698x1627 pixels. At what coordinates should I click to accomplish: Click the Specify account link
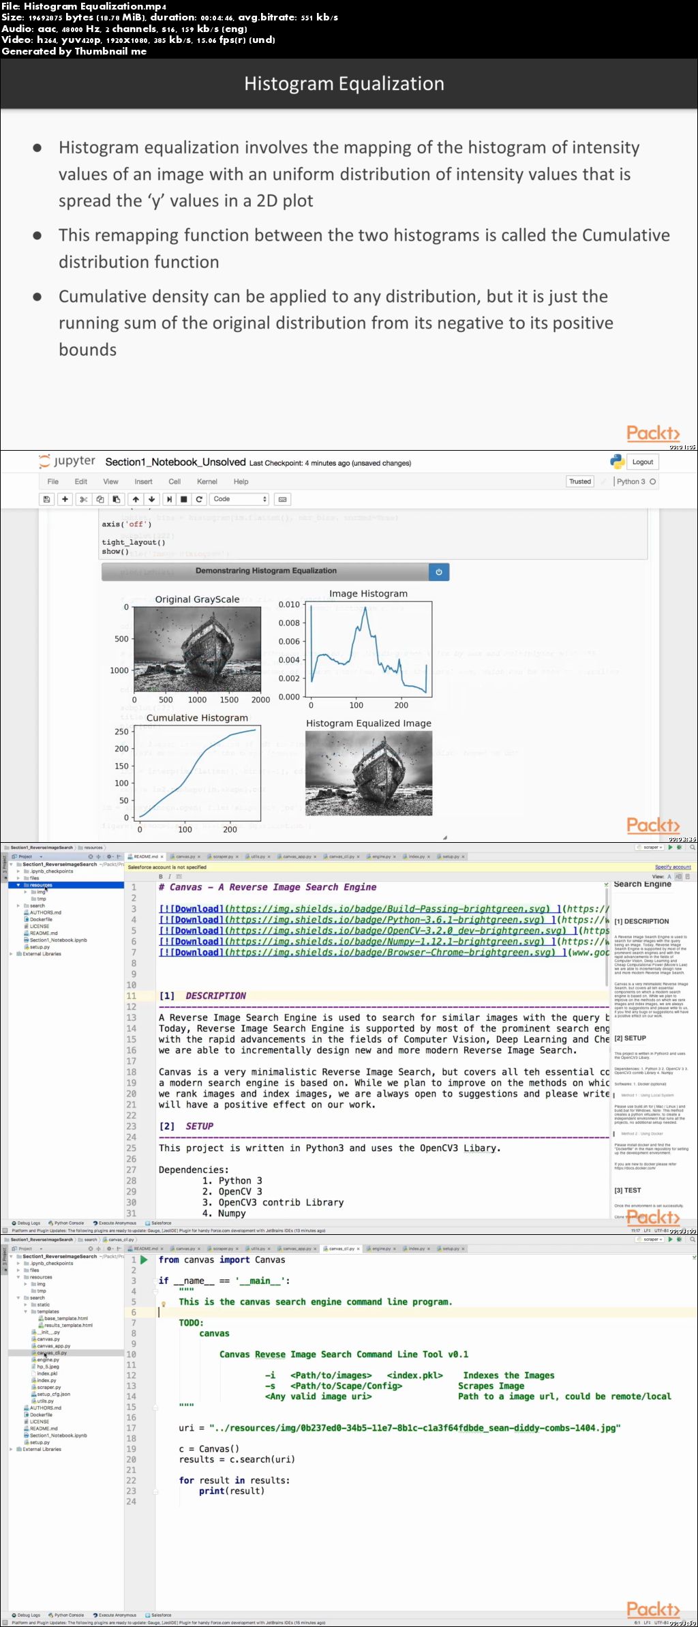(x=673, y=867)
